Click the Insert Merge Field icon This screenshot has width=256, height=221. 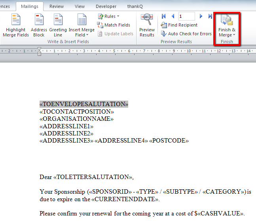tap(82, 20)
